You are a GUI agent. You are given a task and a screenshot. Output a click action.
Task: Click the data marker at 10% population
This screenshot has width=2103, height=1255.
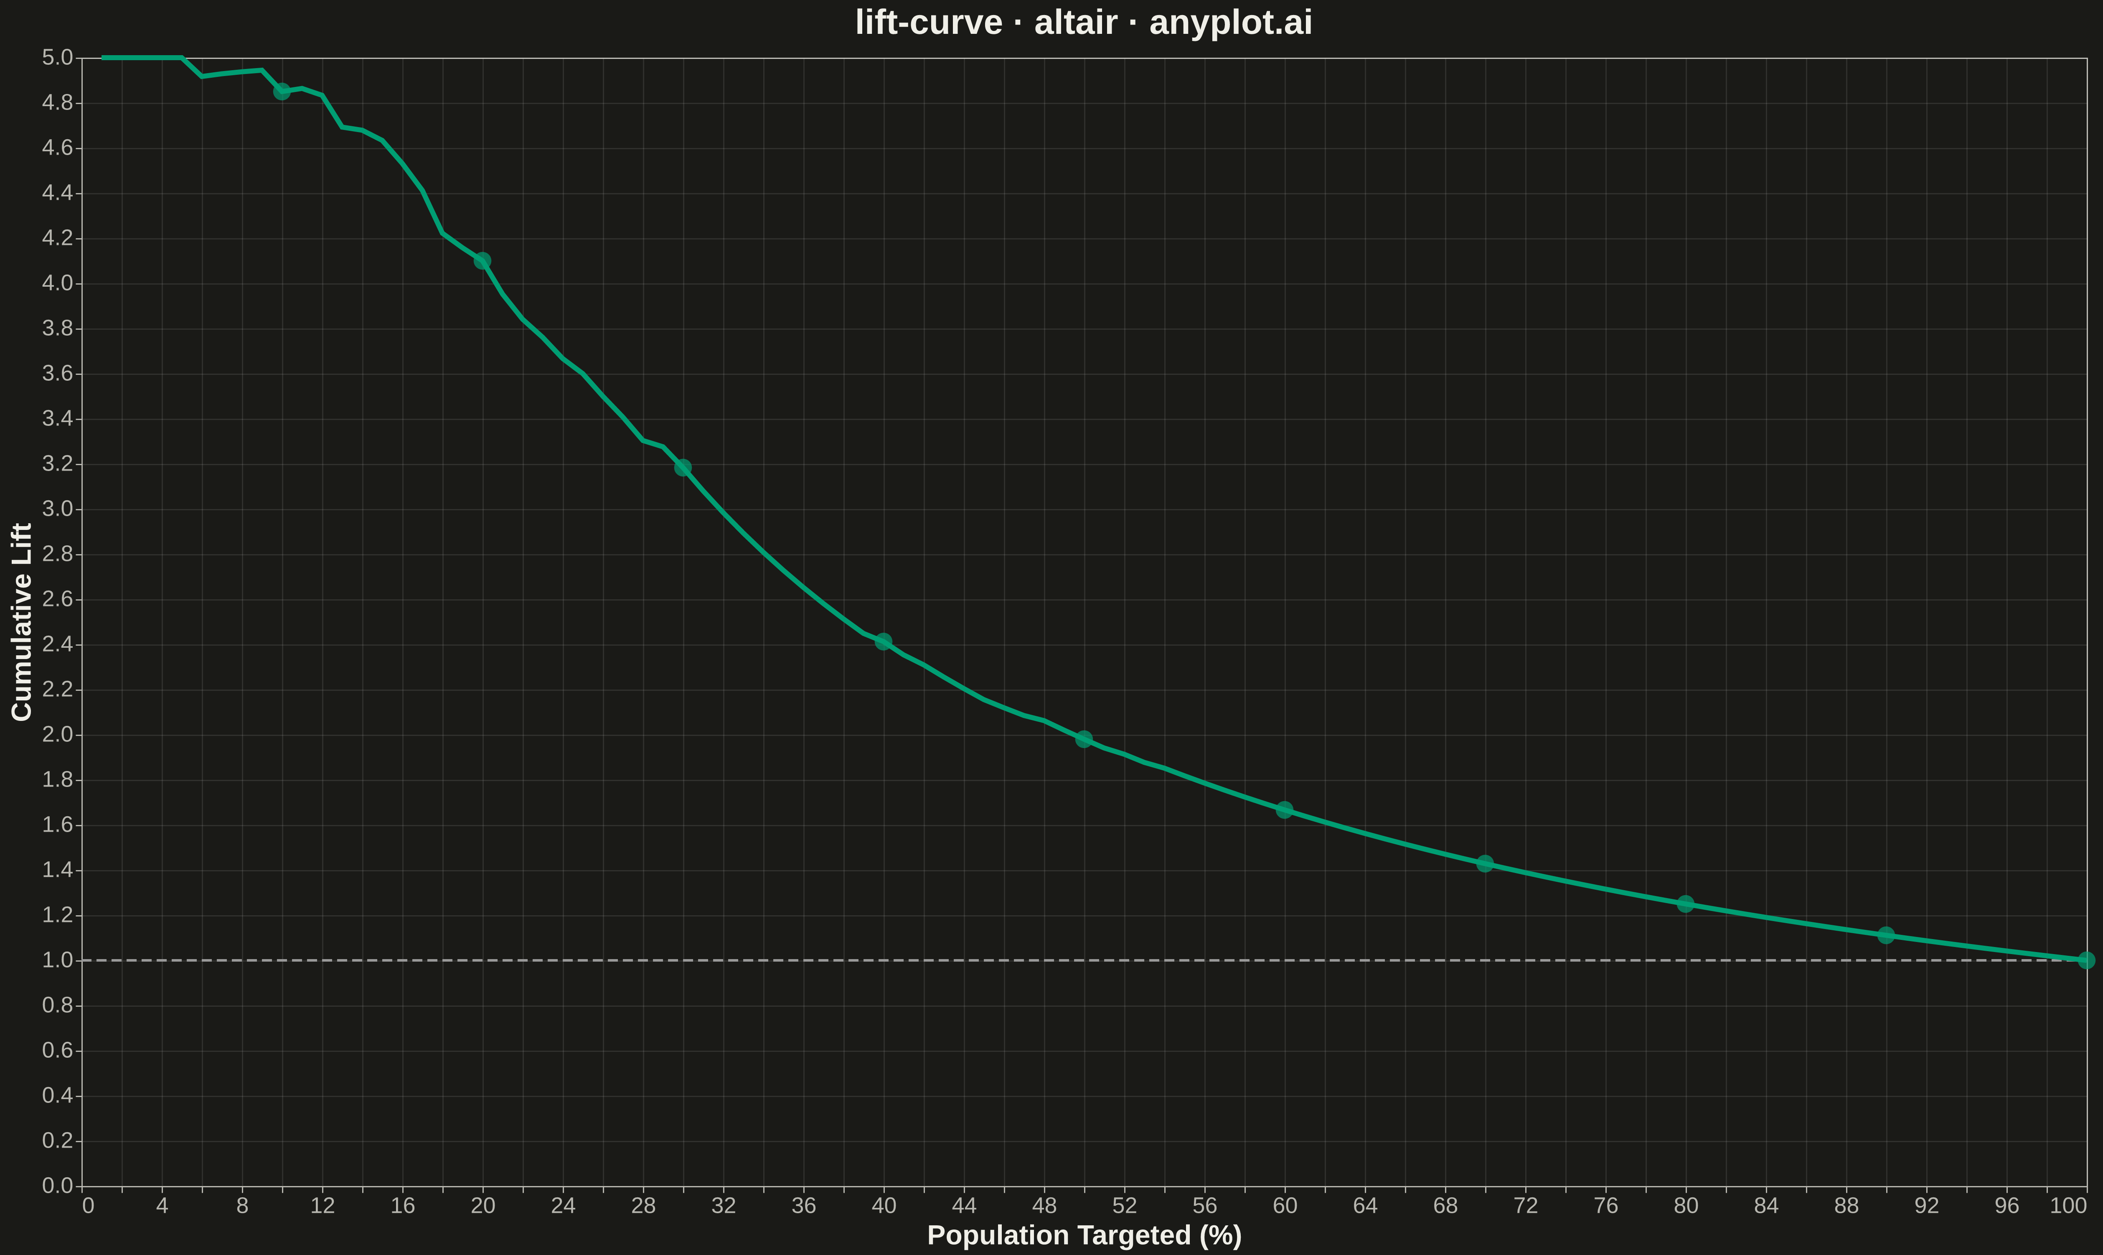click(x=282, y=92)
